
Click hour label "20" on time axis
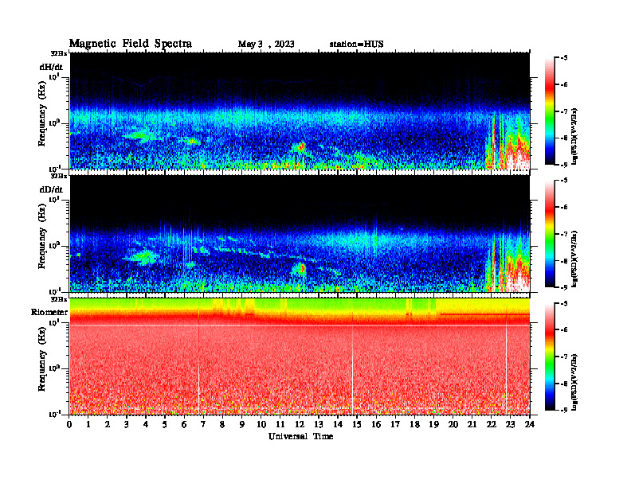click(453, 424)
